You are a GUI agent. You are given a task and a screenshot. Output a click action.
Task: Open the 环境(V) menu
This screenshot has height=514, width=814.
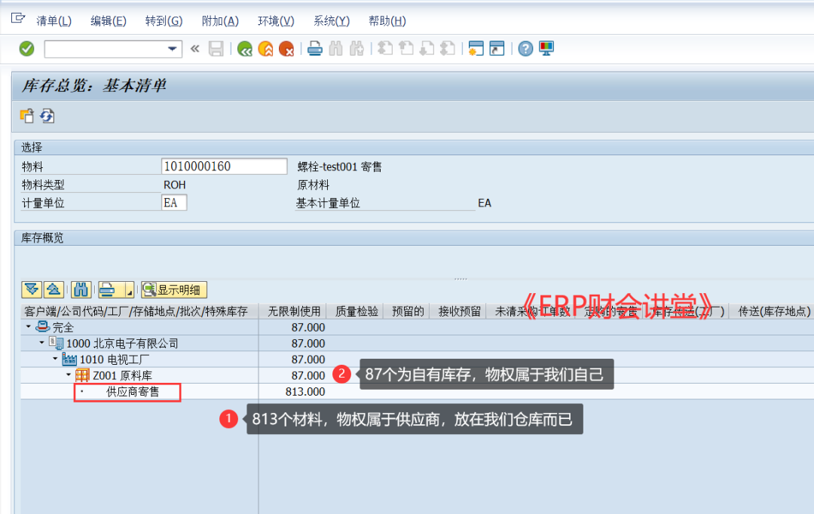(276, 21)
